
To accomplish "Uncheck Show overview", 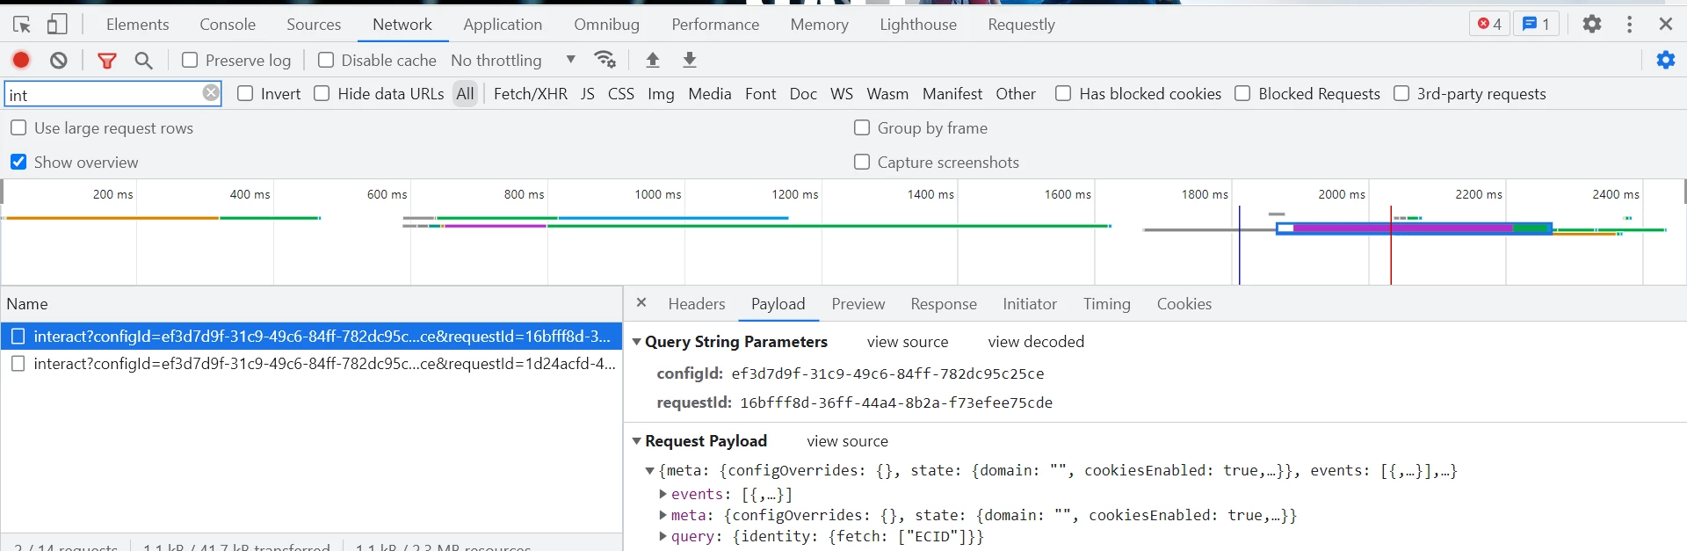I will pyautogui.click(x=18, y=162).
